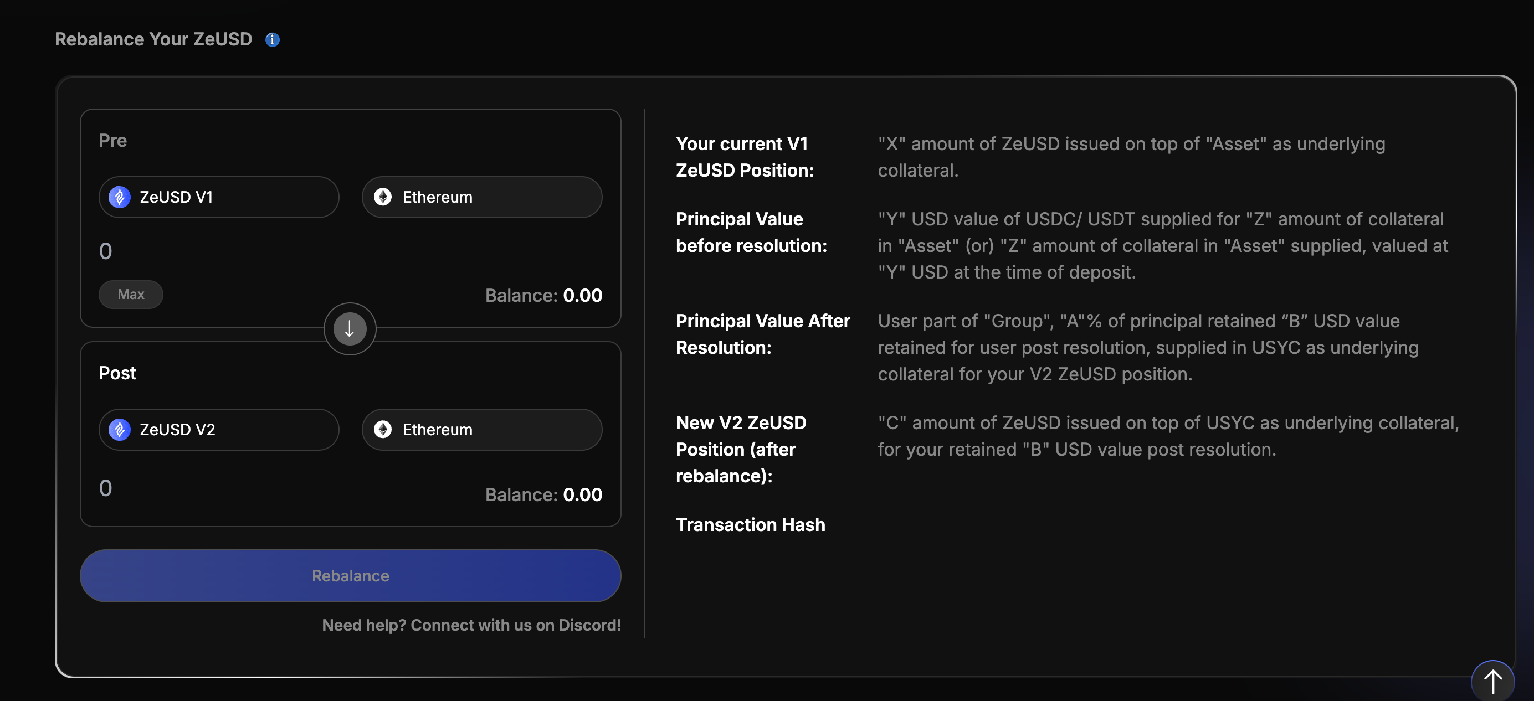The image size is (1534, 701).
Task: Click the info icon beside Rebalance Your ZeUSD
Action: click(272, 40)
